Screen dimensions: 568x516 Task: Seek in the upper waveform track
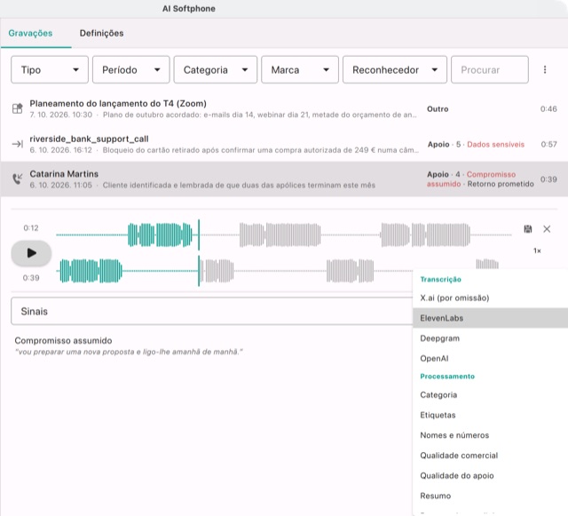284,235
